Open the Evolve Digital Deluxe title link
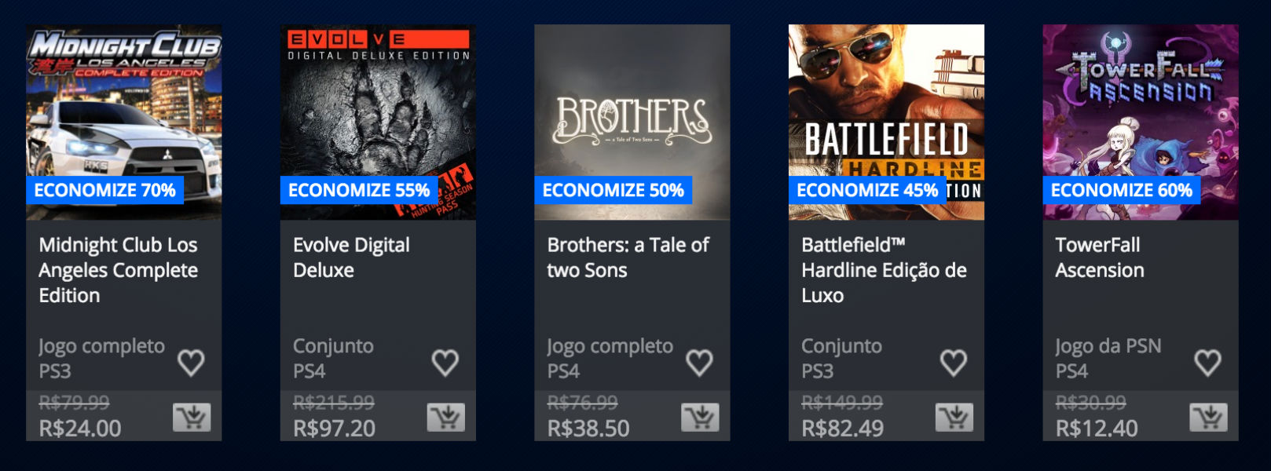This screenshot has width=1271, height=471. click(x=351, y=257)
